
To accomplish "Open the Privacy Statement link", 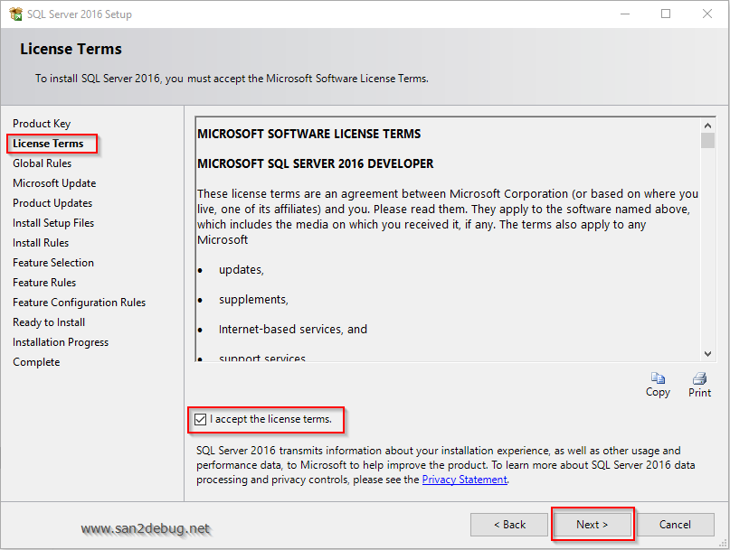I will (x=464, y=480).
